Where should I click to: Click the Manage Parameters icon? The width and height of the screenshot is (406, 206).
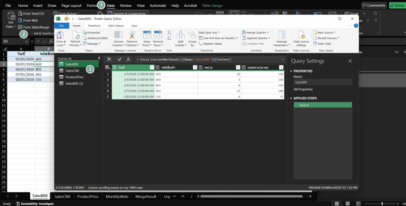tap(282, 35)
